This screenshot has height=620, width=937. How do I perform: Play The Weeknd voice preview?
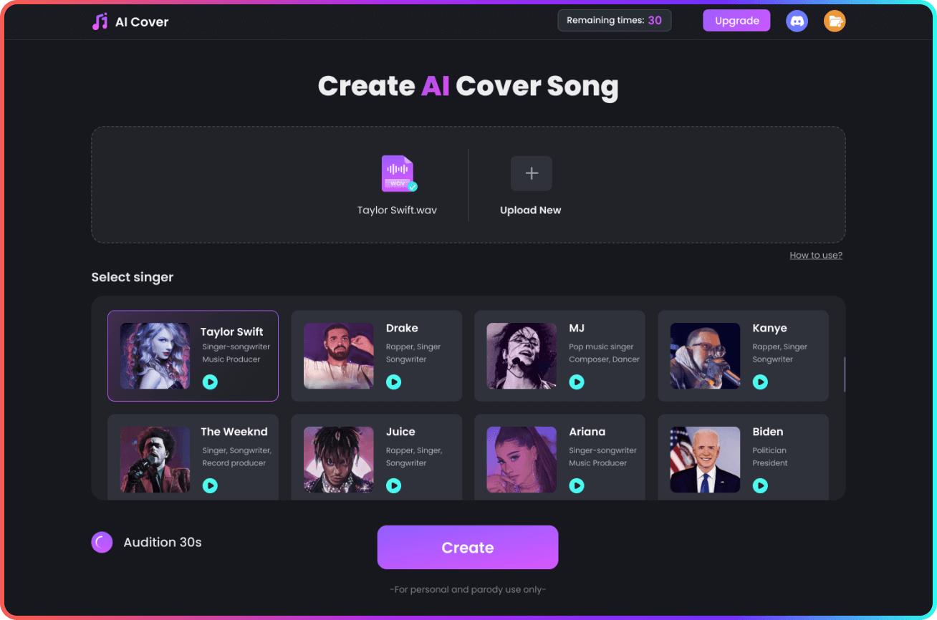tap(210, 485)
